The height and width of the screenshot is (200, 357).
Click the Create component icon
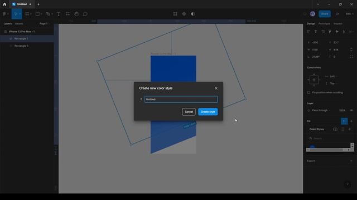tap(184, 14)
